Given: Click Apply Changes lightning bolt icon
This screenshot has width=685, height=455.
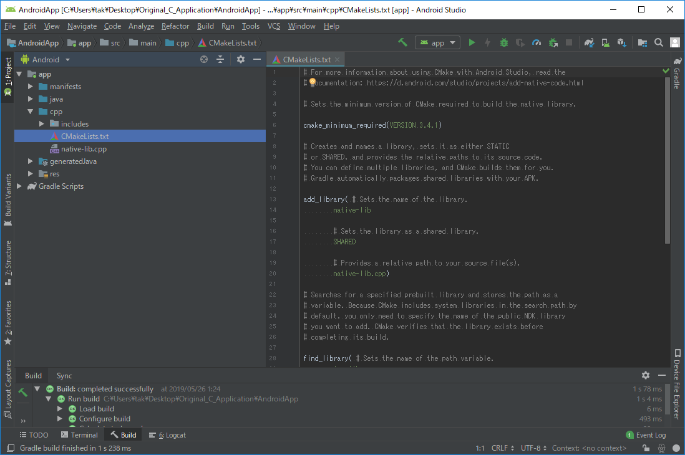Looking at the screenshot, I should coord(487,42).
